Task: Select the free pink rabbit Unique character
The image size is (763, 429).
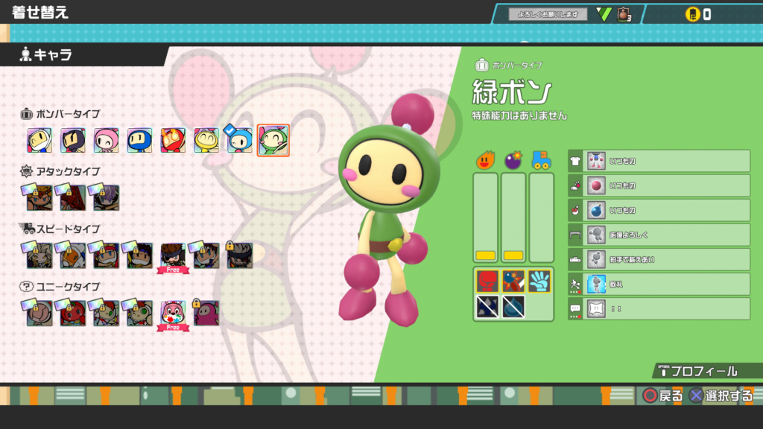Action: click(173, 313)
